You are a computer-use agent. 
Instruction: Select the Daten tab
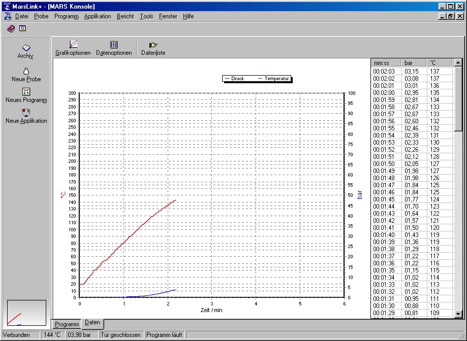tap(92, 323)
